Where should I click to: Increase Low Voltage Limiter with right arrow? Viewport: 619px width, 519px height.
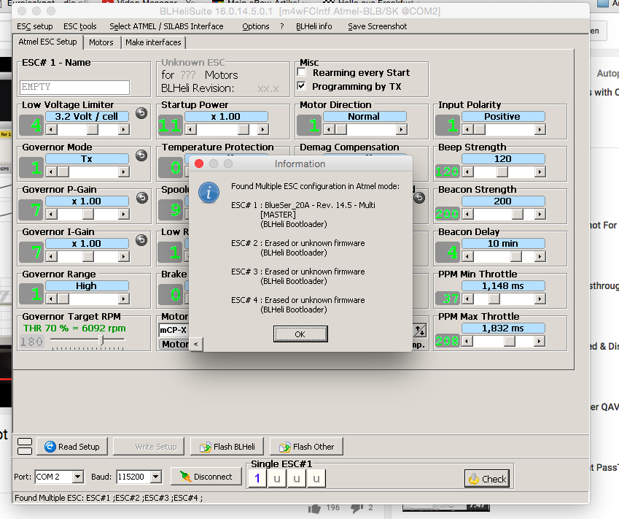coord(124,129)
